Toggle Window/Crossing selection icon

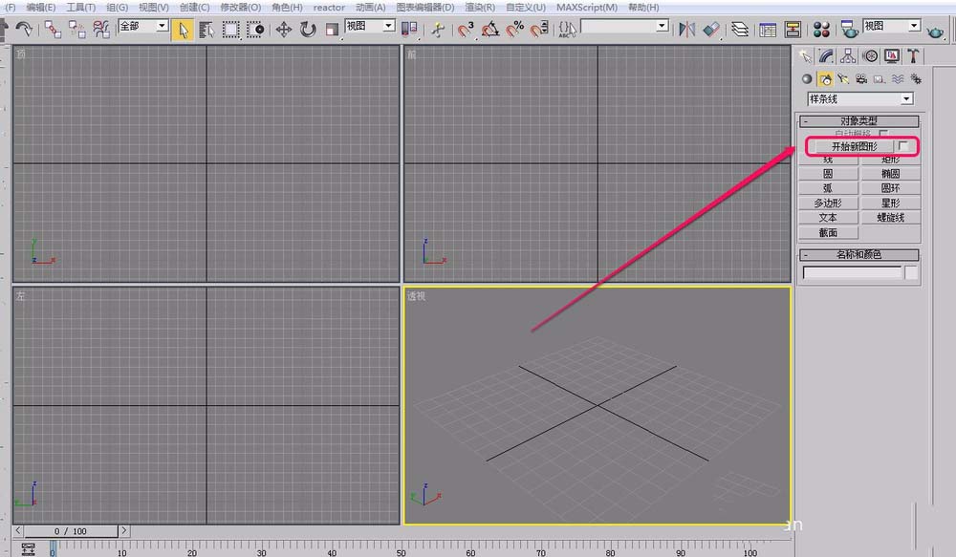click(x=255, y=30)
